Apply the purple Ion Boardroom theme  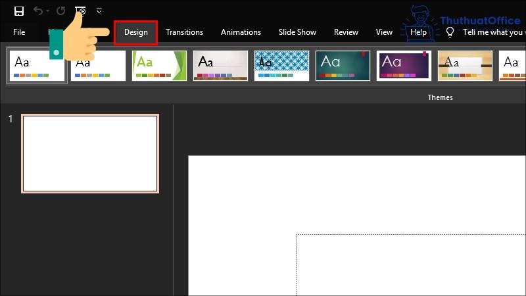(x=404, y=66)
